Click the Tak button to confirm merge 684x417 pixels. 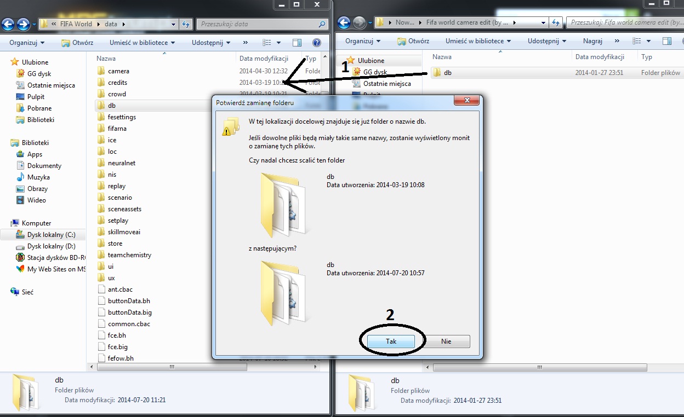click(391, 341)
